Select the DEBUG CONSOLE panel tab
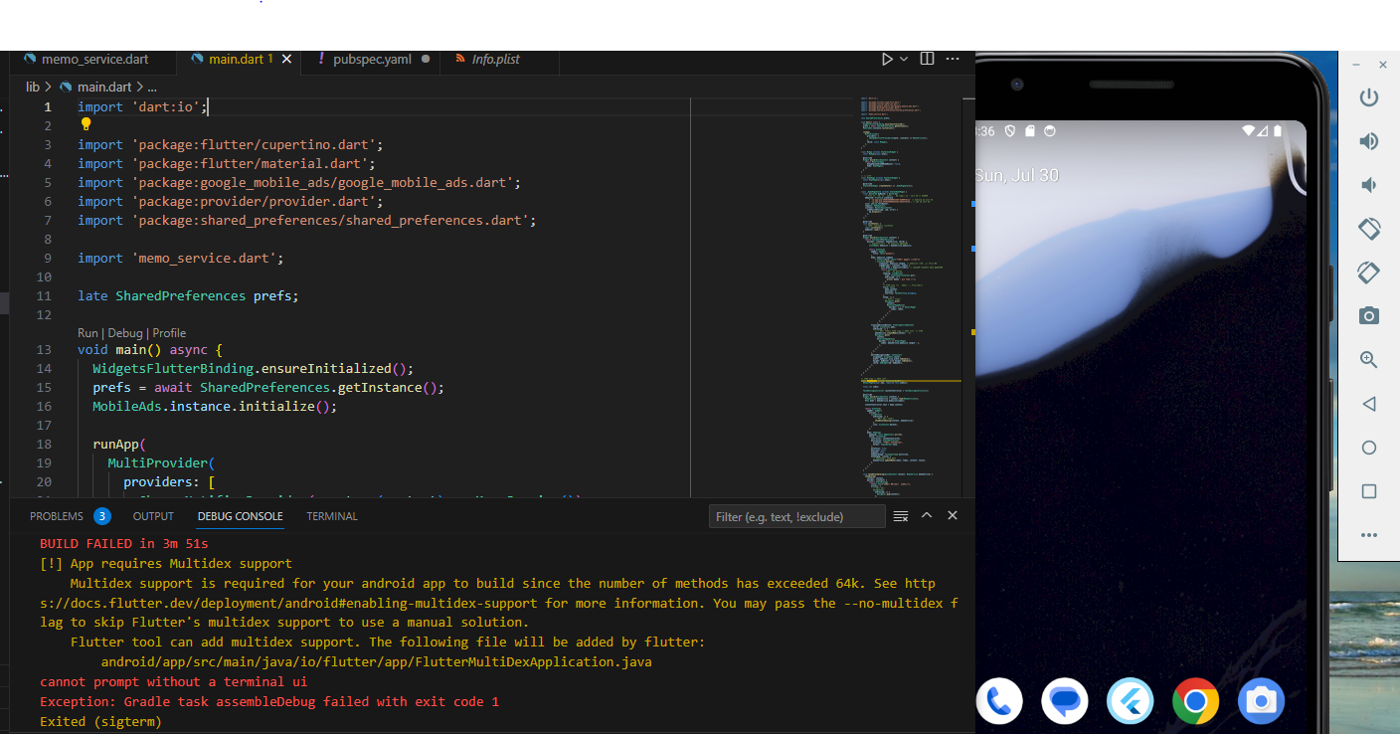This screenshot has height=734, width=1400. tap(240, 516)
